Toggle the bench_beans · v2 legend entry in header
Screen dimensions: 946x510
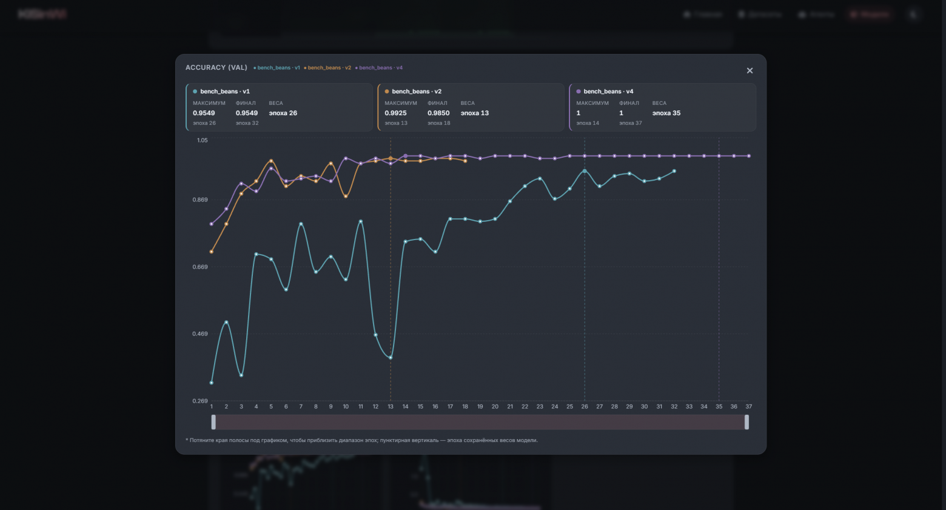pyautogui.click(x=327, y=68)
